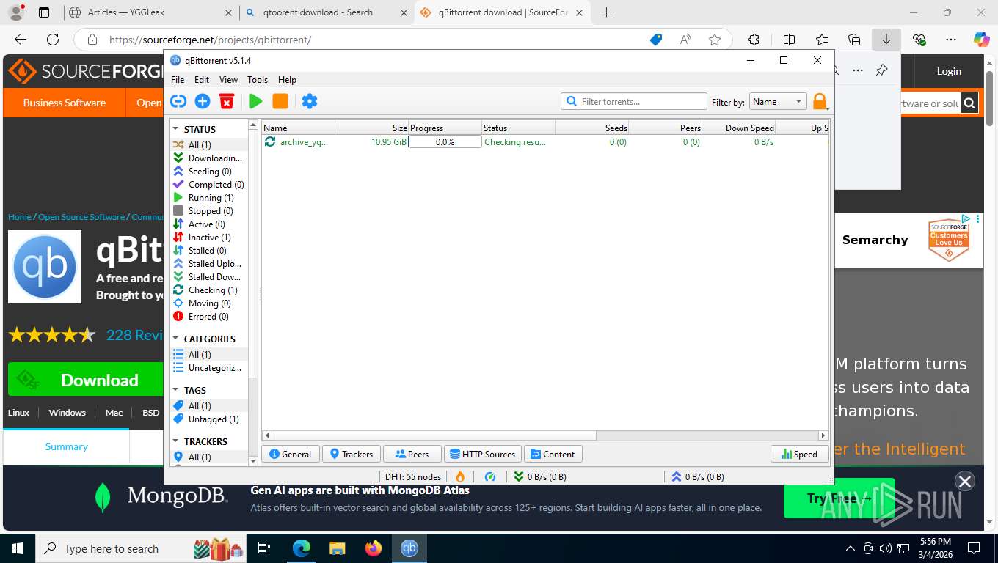Select the archive_yg torrent row
The width and height of the screenshot is (998, 563).
coord(545,142)
